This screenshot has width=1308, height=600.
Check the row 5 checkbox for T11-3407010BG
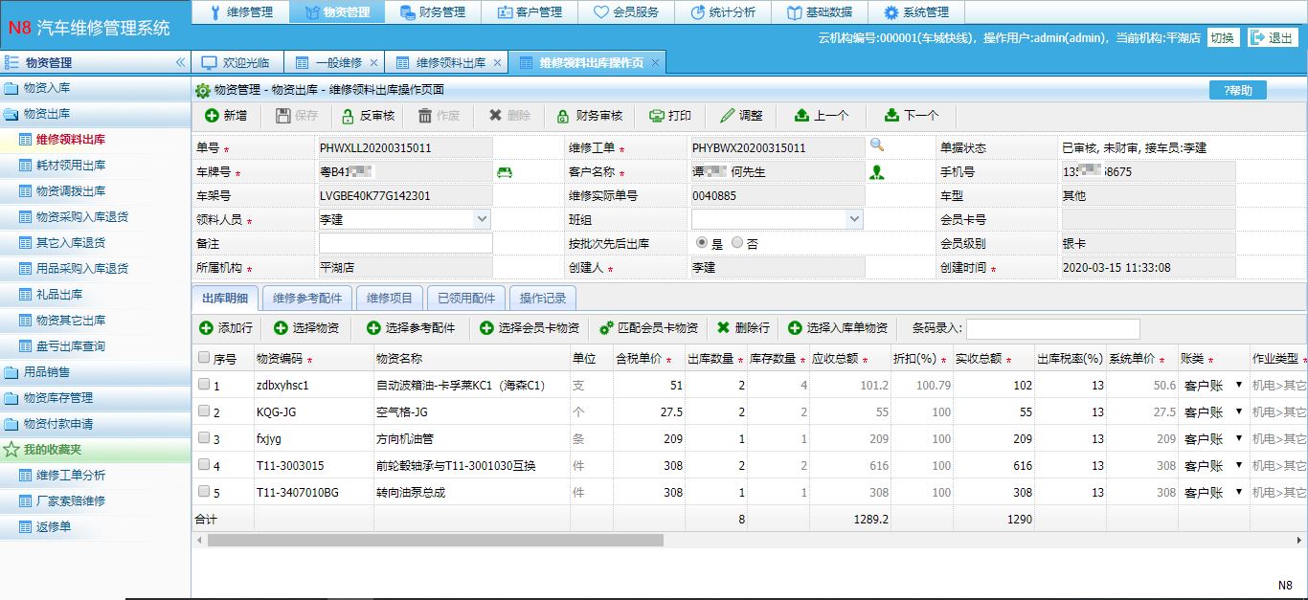(204, 492)
